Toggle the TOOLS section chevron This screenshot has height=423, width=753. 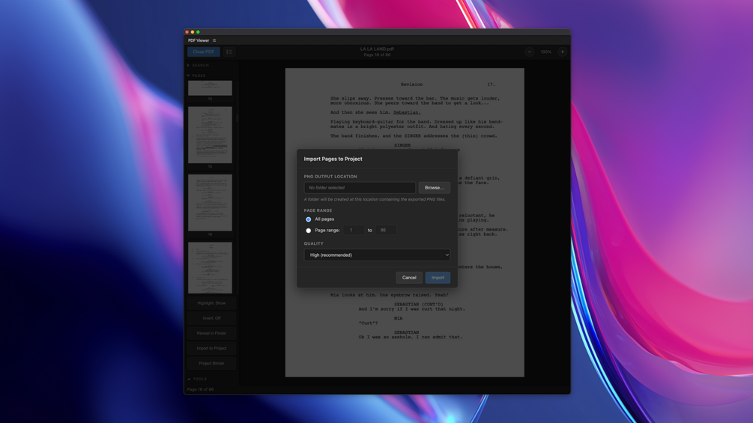(x=189, y=379)
